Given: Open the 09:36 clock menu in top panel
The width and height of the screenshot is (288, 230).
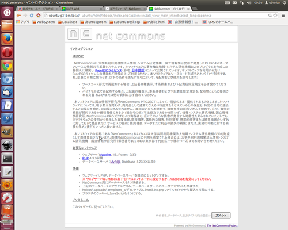Looking at the screenshot, I should coord(258,3).
